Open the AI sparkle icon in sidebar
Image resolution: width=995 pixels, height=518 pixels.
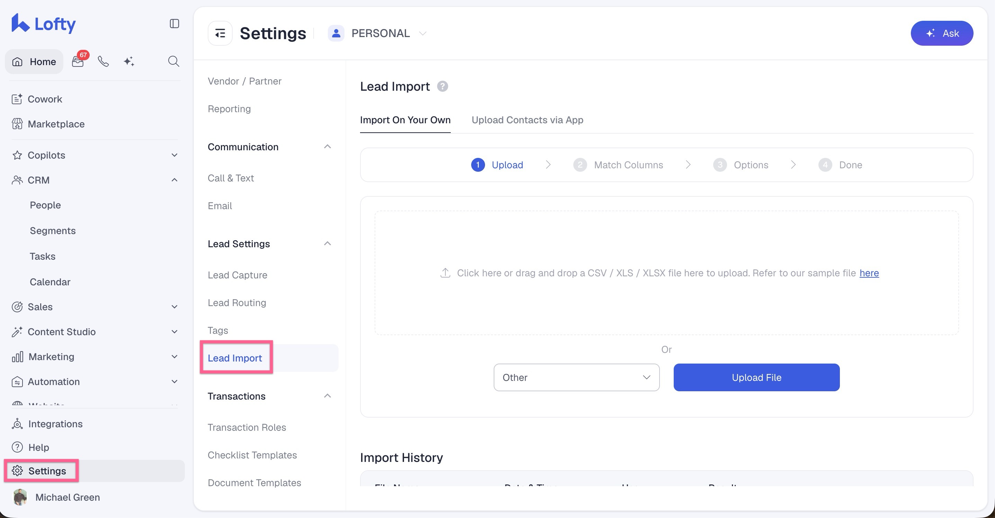(x=129, y=61)
